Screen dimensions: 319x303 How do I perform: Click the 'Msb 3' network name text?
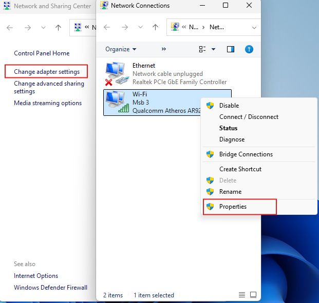pyautogui.click(x=141, y=103)
